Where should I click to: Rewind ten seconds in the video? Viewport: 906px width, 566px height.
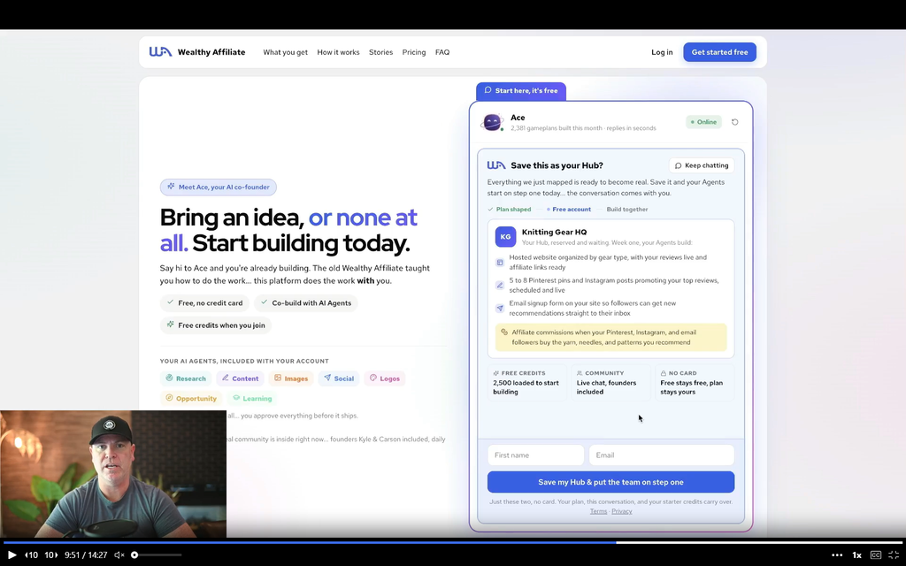[x=31, y=555]
